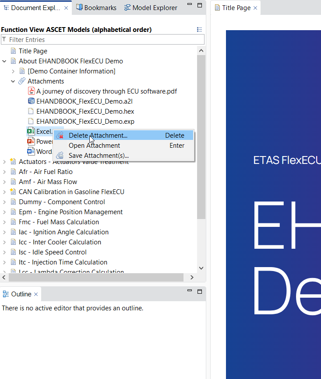This screenshot has width=321, height=379.
Task: Click the Filter Entries search field
Action: [105, 40]
